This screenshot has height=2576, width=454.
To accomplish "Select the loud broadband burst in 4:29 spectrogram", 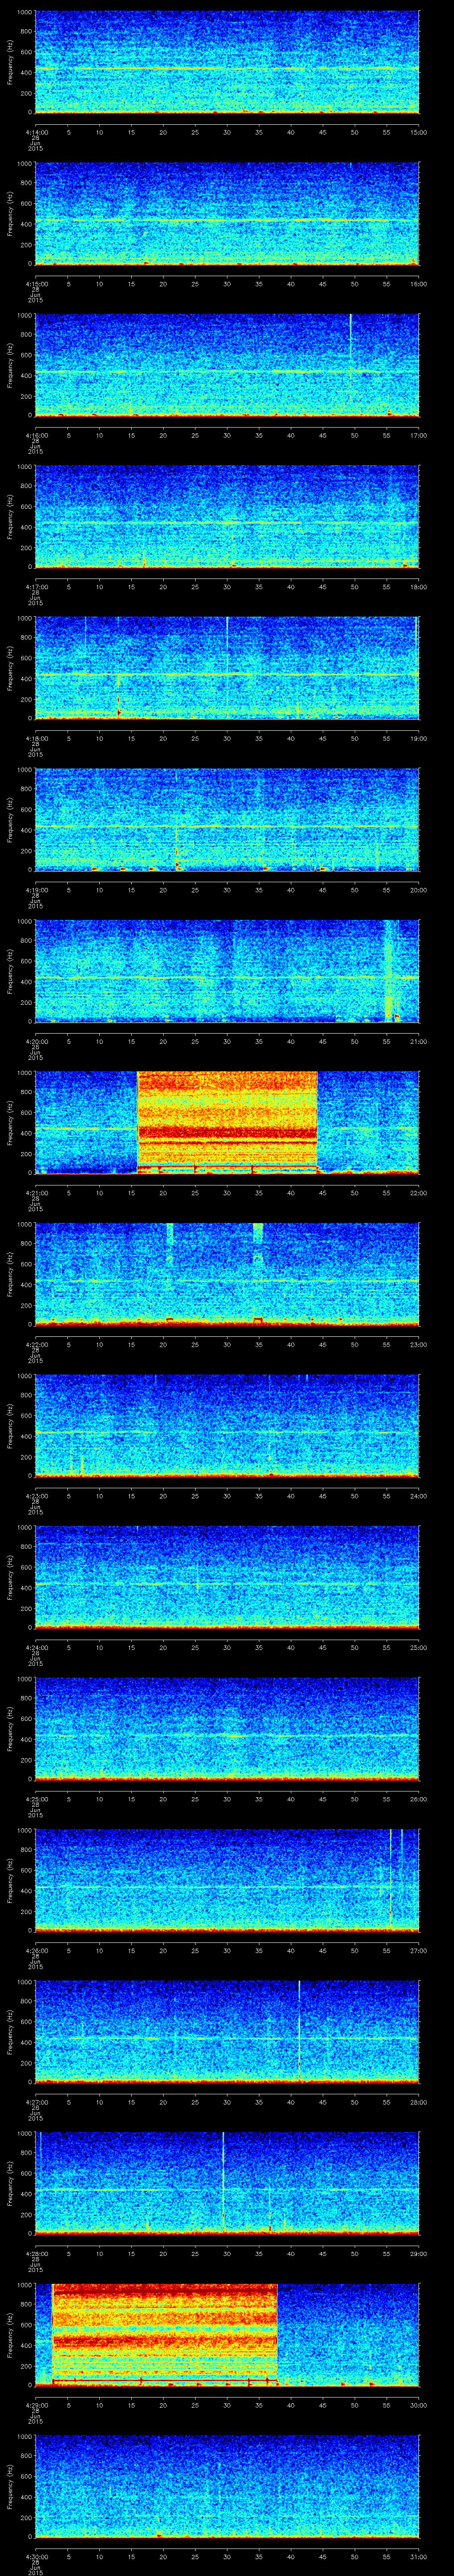I will [164, 2334].
